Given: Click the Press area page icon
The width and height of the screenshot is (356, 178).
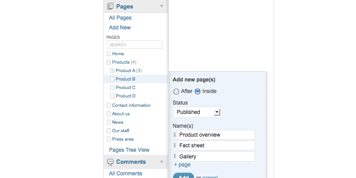Looking at the screenshot, I should click(109, 139).
